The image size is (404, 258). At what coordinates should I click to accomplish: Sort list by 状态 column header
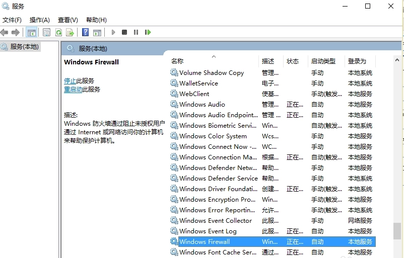click(x=293, y=61)
